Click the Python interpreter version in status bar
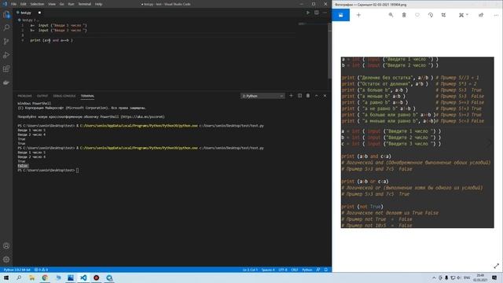Screen dimensions: 503x283 point(17,270)
